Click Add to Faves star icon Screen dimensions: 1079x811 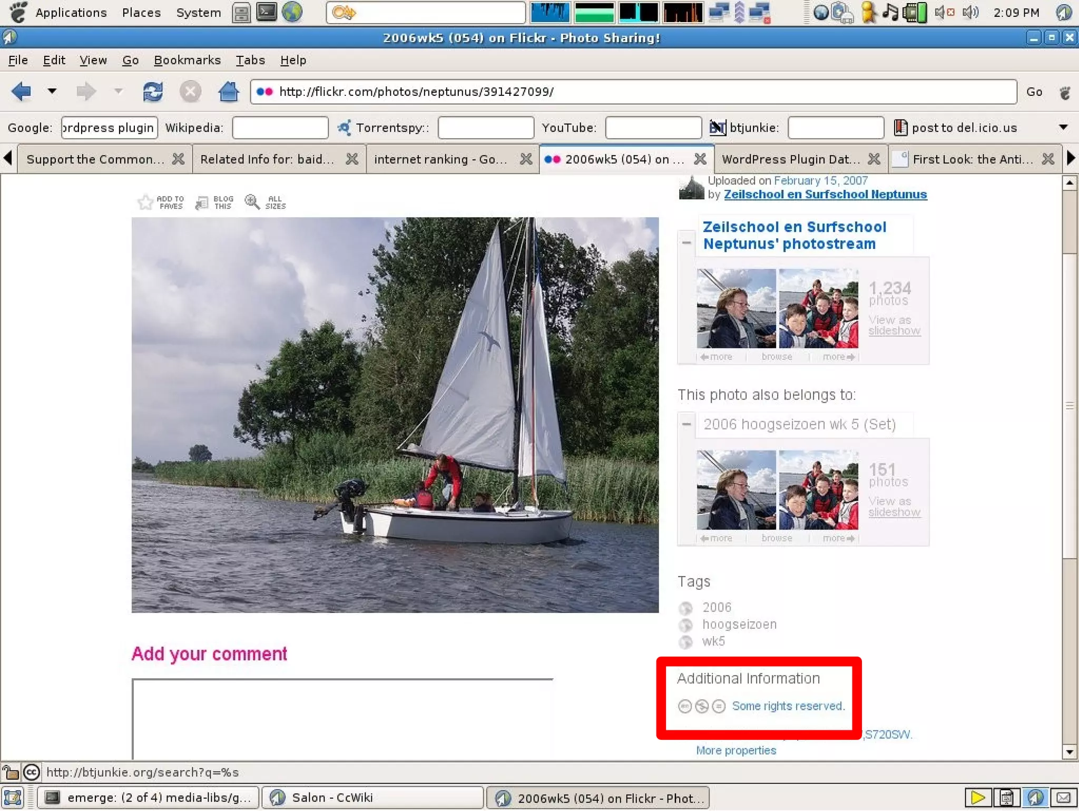point(145,202)
